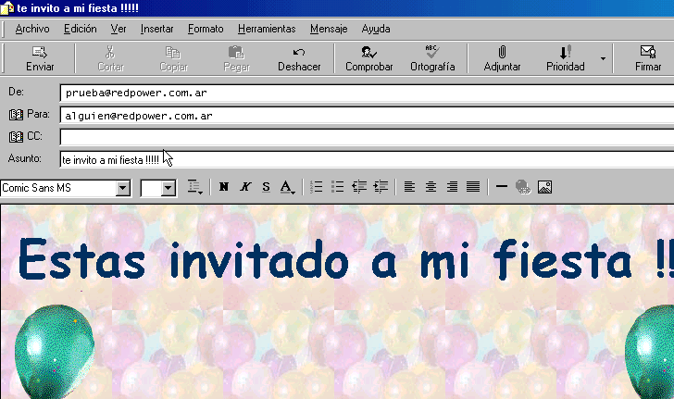The height and width of the screenshot is (399, 674).
Task: Open the Archivo menu
Action: click(x=32, y=29)
